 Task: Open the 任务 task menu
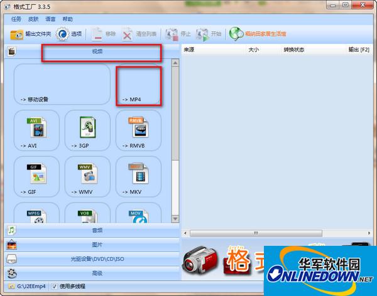coord(16,19)
